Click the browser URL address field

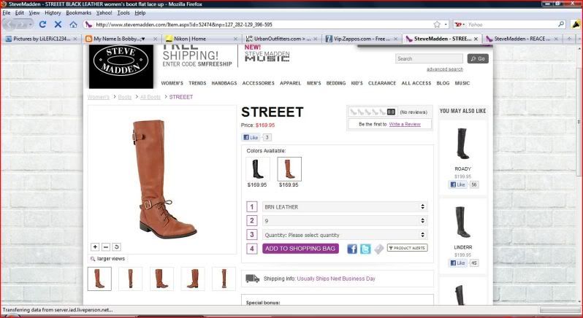pos(262,25)
